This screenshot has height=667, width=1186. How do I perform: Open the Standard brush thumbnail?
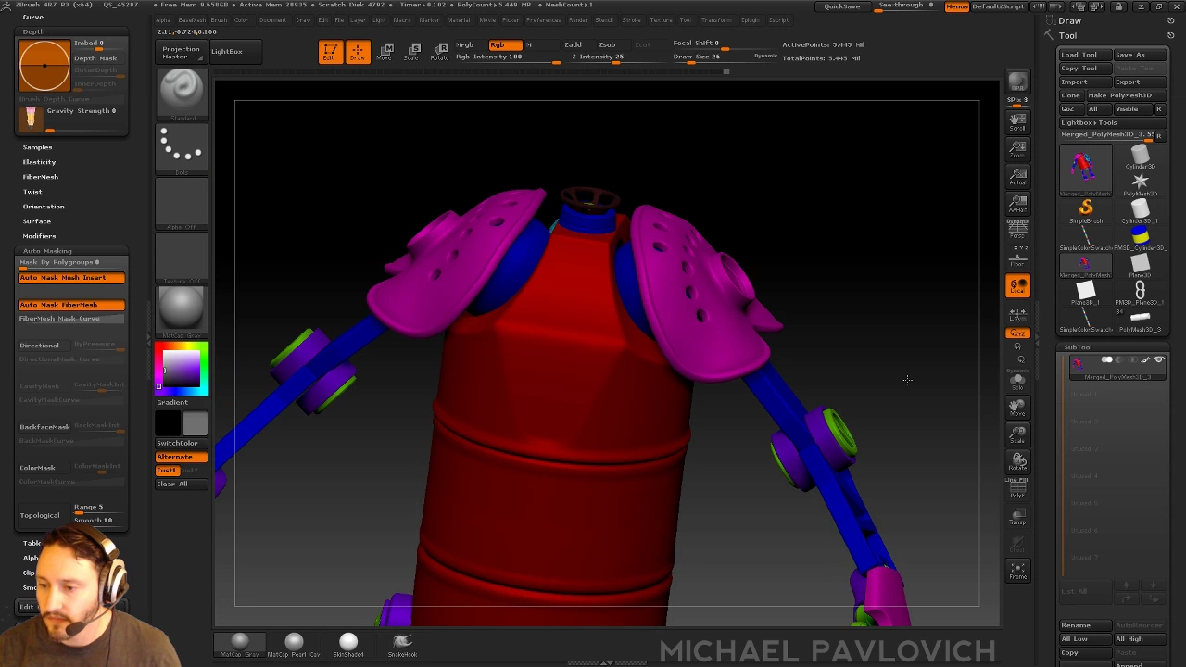click(182, 95)
